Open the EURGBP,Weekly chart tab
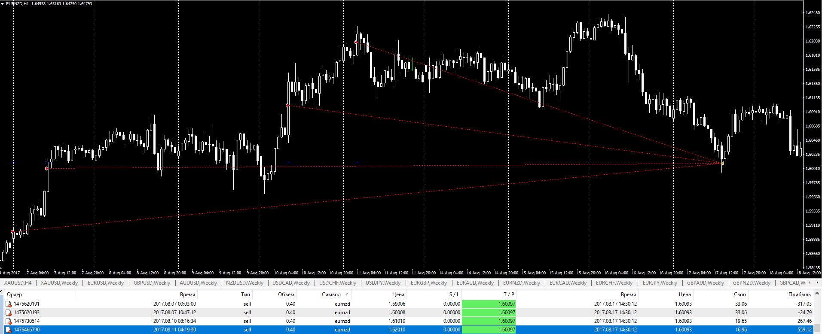 429,283
